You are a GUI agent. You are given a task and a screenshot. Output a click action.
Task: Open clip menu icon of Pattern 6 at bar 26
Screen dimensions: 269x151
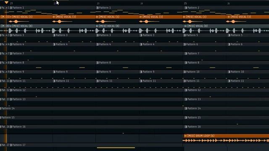click(x=229, y=44)
